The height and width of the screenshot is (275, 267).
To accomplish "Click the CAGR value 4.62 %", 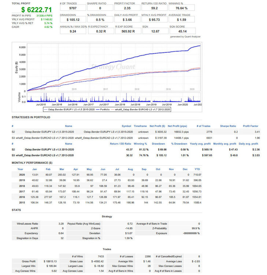I will (x=48, y=27).
